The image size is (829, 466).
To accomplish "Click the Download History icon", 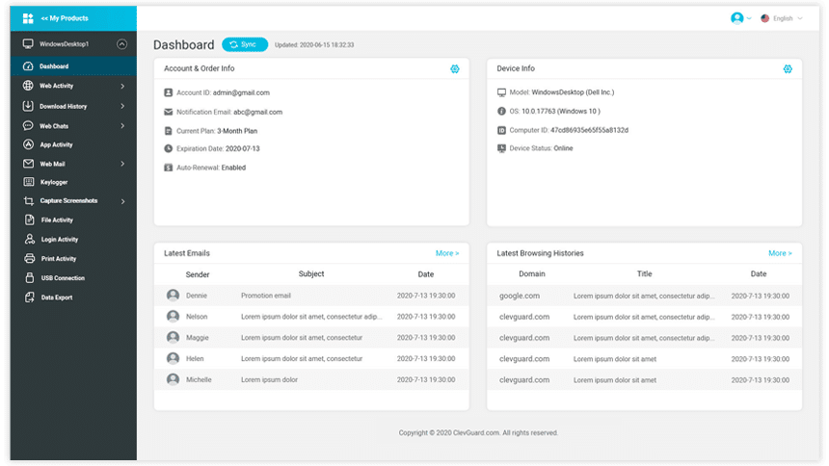I will point(28,106).
